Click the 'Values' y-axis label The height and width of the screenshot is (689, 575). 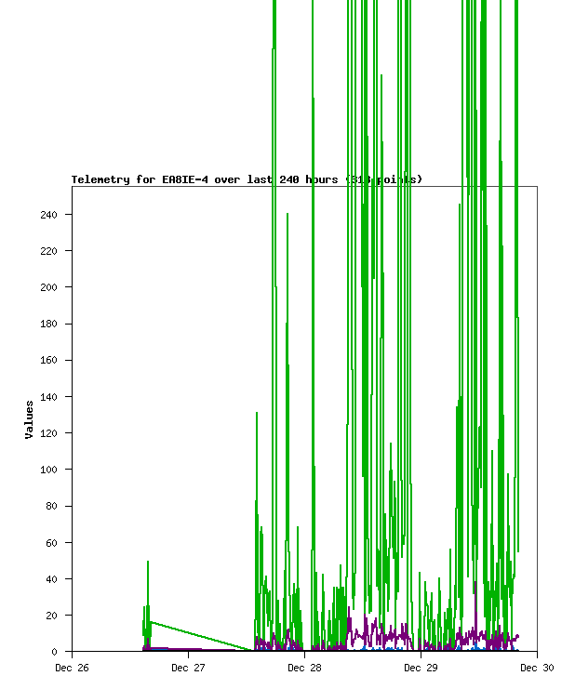(29, 419)
